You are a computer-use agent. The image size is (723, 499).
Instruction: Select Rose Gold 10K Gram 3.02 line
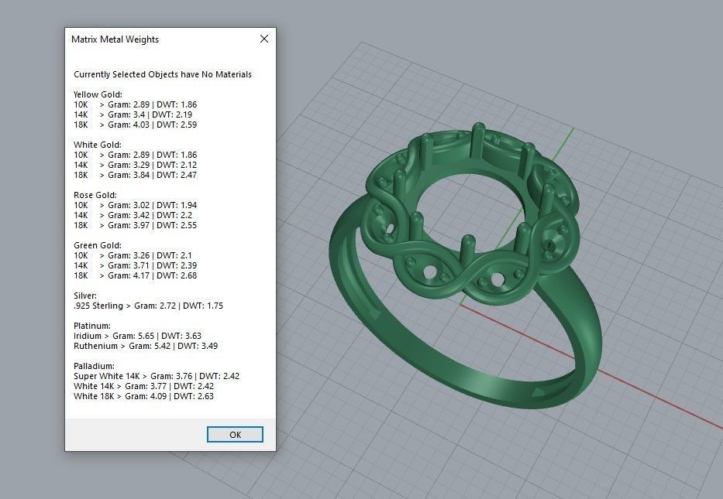tap(135, 205)
